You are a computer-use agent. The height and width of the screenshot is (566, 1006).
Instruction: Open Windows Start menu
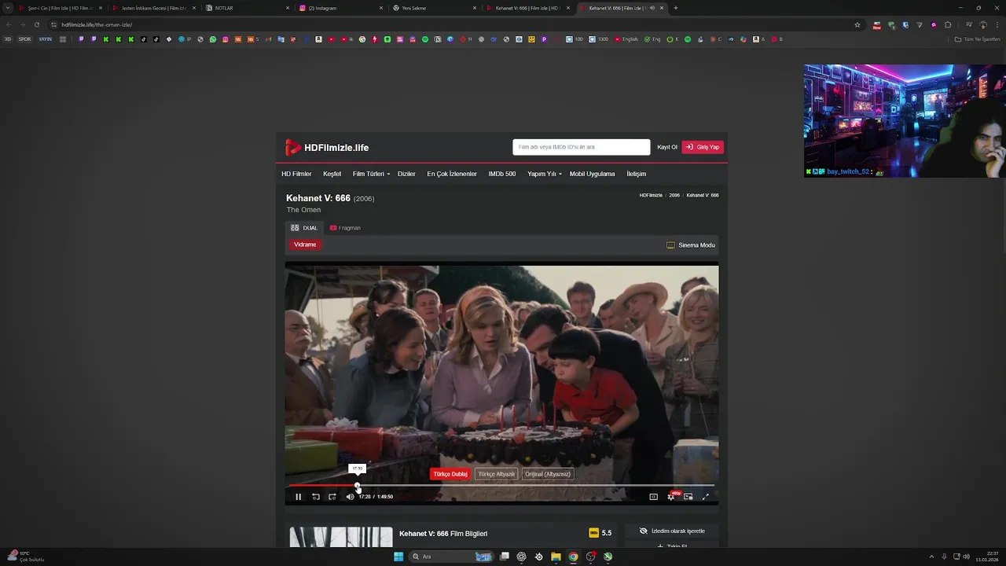[398, 557]
